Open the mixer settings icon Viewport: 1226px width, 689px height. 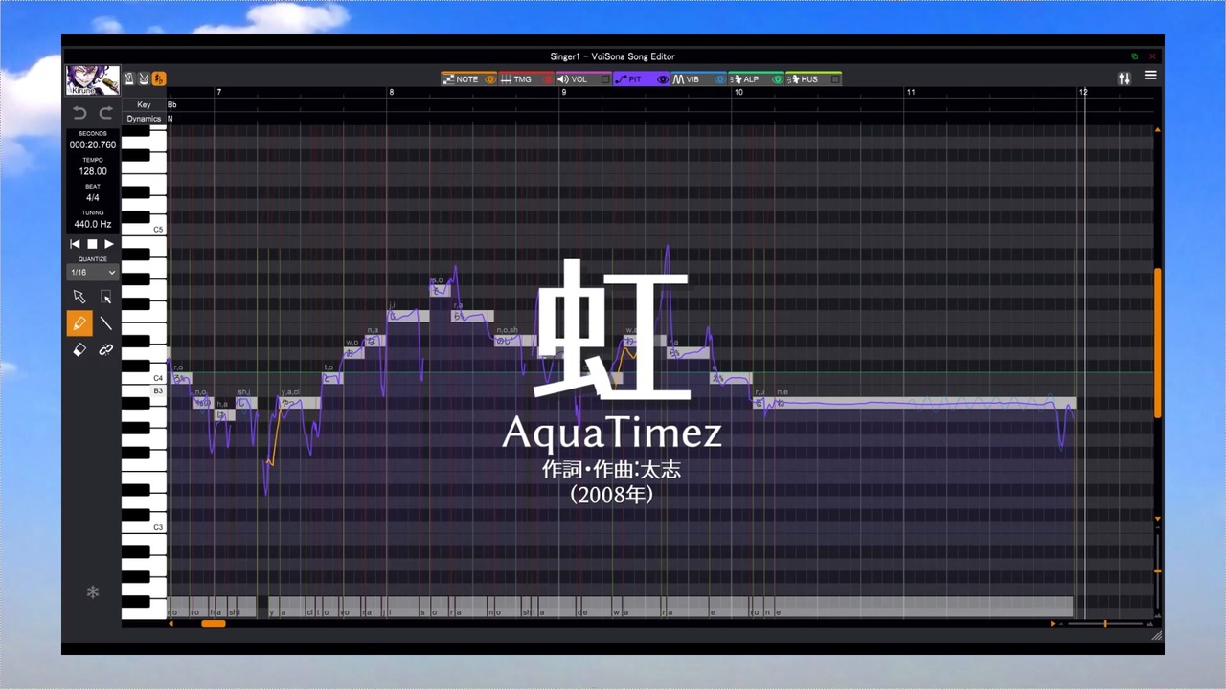pos(1124,78)
